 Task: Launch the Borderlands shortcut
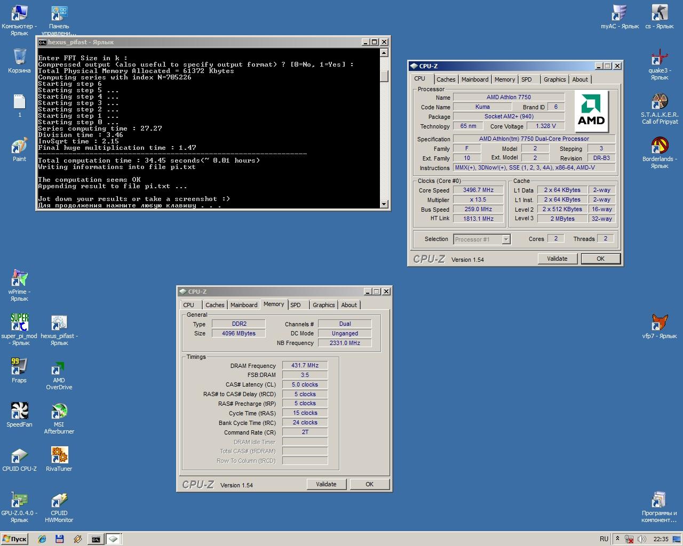[x=660, y=153]
